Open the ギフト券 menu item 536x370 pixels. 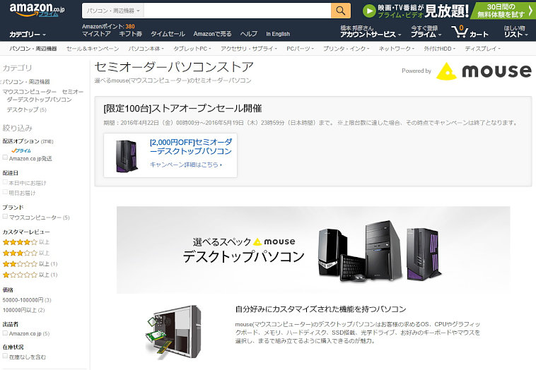tap(131, 34)
